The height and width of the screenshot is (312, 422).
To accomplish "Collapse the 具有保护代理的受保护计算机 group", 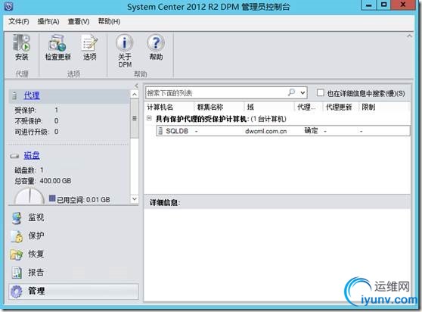I will point(149,118).
